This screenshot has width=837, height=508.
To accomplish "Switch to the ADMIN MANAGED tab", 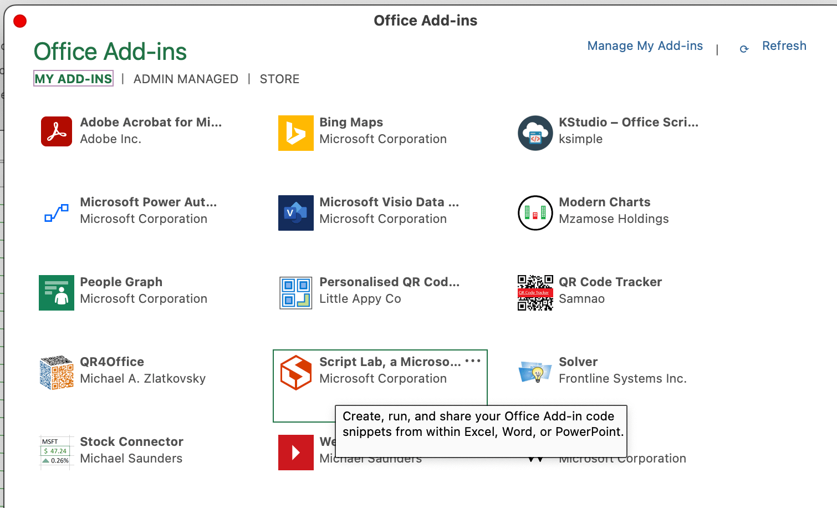I will pyautogui.click(x=186, y=79).
